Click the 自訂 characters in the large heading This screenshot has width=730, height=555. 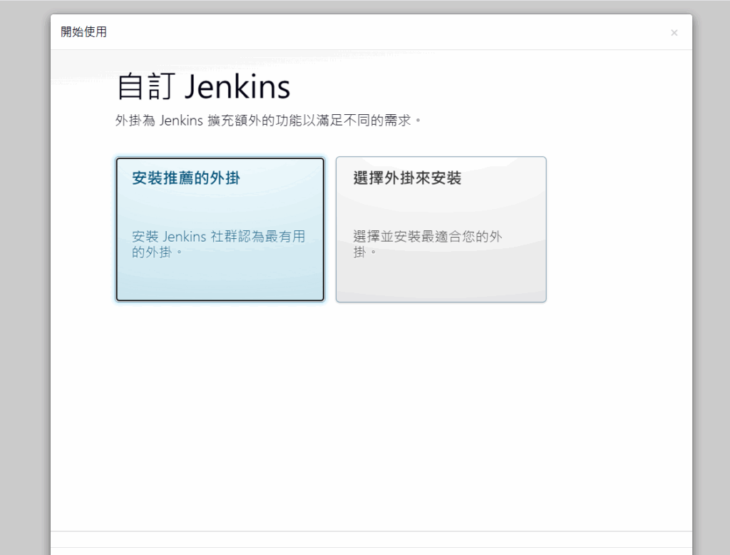[x=146, y=87]
